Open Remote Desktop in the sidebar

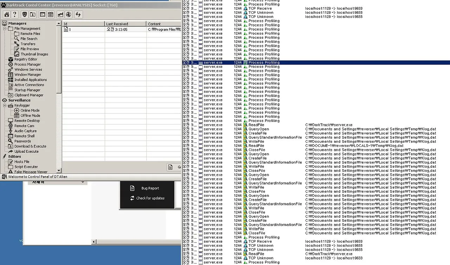[27, 121]
